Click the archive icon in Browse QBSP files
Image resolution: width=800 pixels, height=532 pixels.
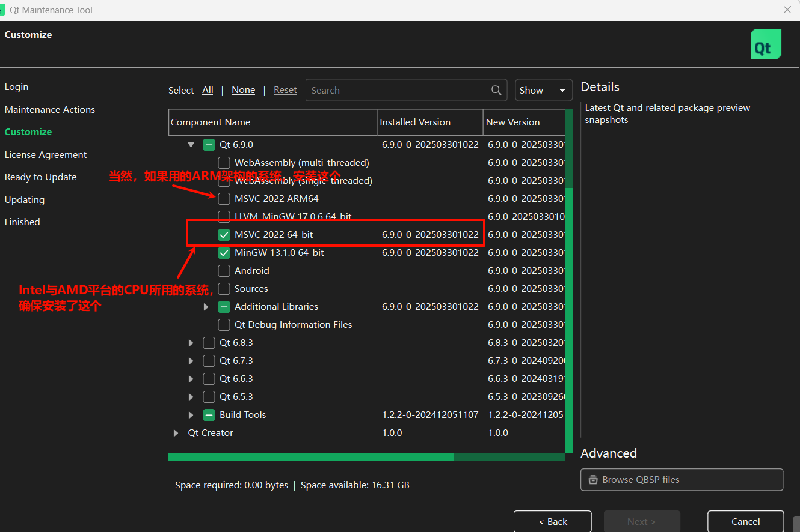[593, 480]
